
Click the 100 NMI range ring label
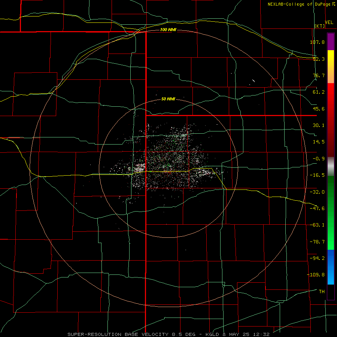tap(168, 30)
